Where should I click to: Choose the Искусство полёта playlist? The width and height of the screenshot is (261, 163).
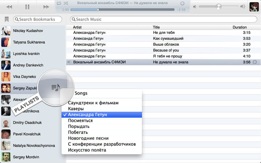click(102, 150)
